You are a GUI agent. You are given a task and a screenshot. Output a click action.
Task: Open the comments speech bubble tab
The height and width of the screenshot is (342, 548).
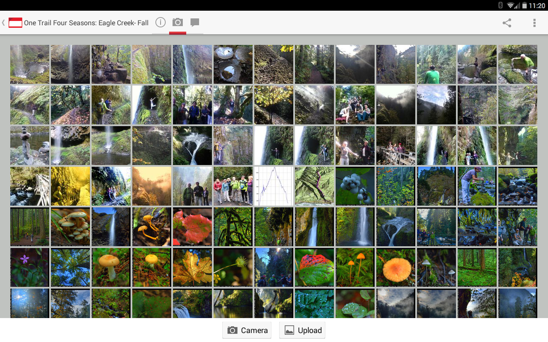click(x=195, y=23)
